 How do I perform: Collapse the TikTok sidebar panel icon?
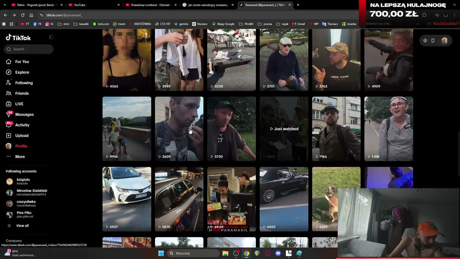point(51,37)
